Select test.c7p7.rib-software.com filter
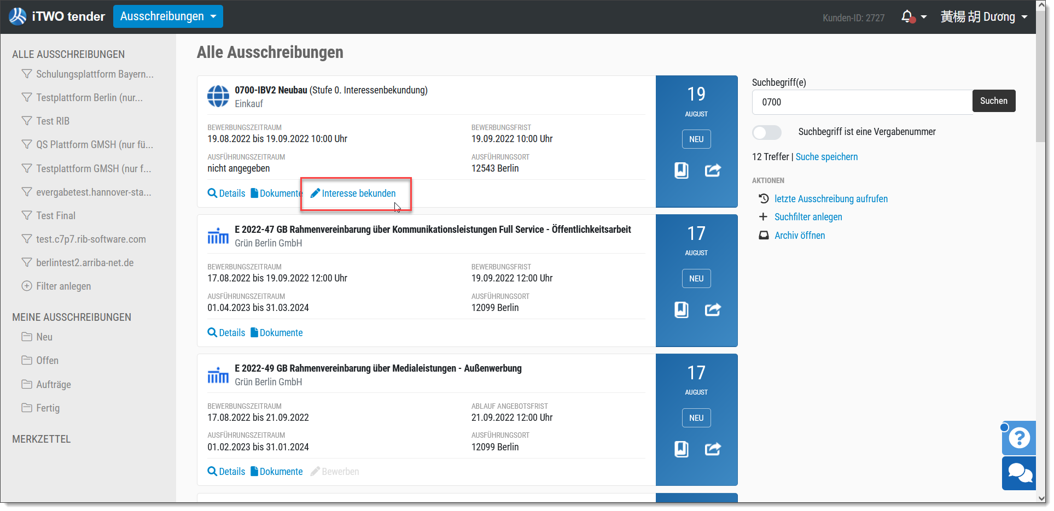Image resolution: width=1054 pixels, height=511 pixels. [84, 239]
